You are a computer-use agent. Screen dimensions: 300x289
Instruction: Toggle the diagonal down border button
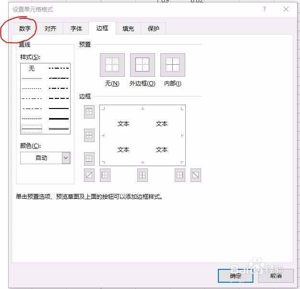[x=196, y=175]
